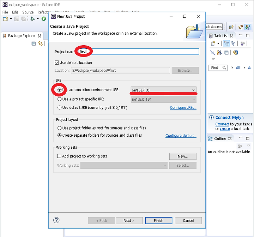This screenshot has width=254, height=237.
Task: Minimize the Outline view
Action: coord(241,138)
